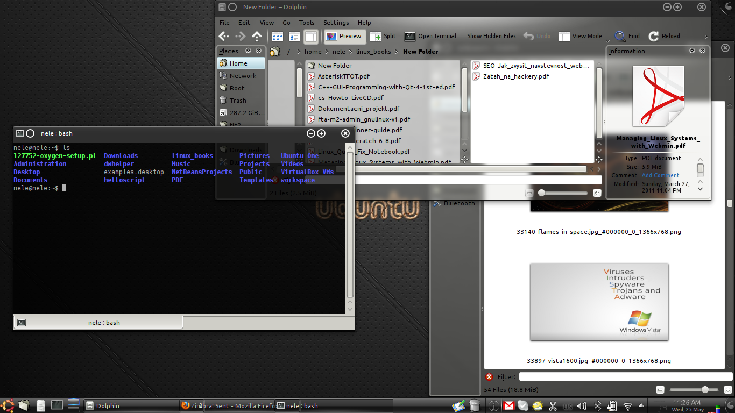Select Zatah_na_hackery.pdf file
Screen dimensions: 735x413
point(511,76)
